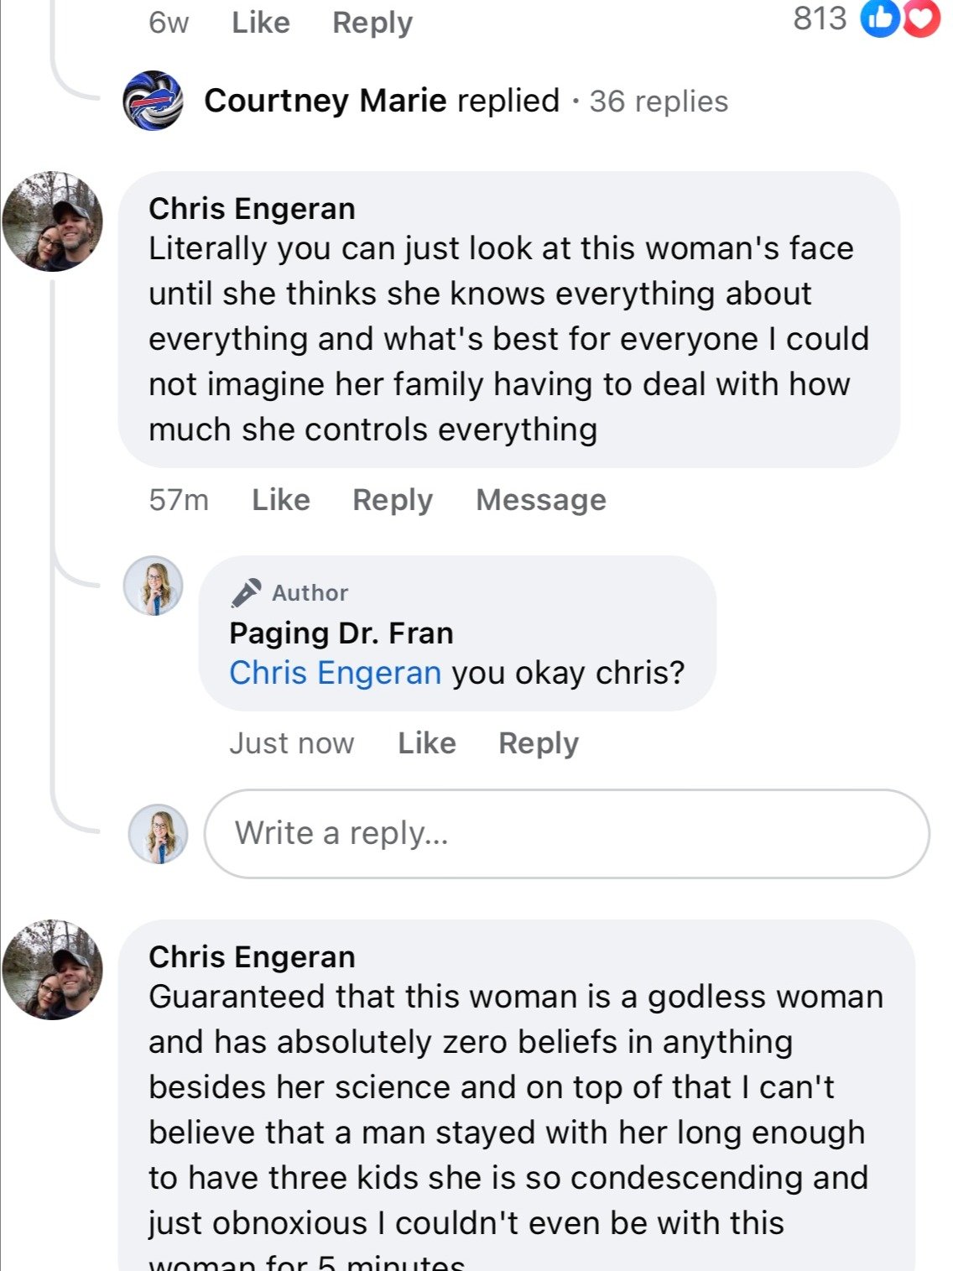Like the 'you okay chris?' reply

pyautogui.click(x=427, y=743)
